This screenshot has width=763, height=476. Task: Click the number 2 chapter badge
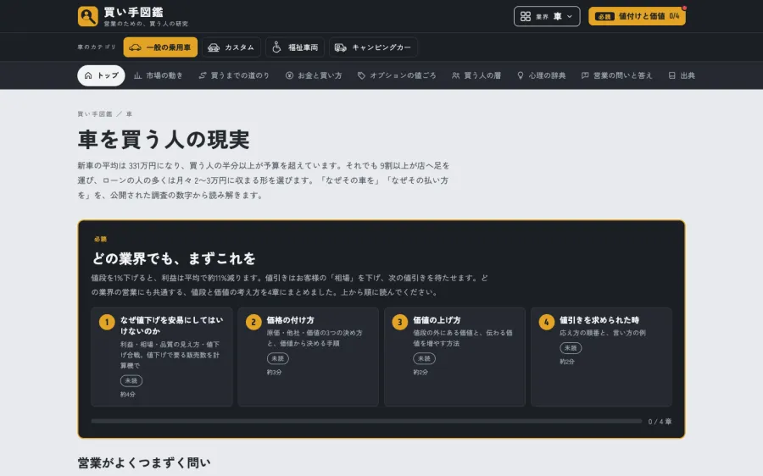coord(253,322)
